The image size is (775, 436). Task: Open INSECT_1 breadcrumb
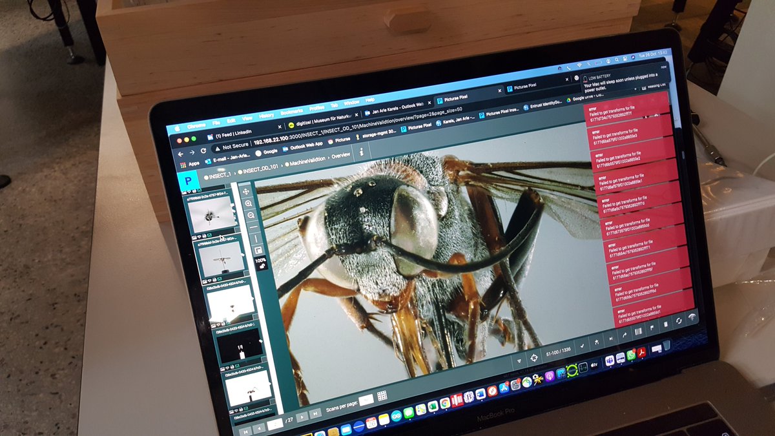pyautogui.click(x=218, y=176)
